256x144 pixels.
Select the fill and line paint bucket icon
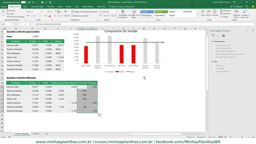coord(212,36)
